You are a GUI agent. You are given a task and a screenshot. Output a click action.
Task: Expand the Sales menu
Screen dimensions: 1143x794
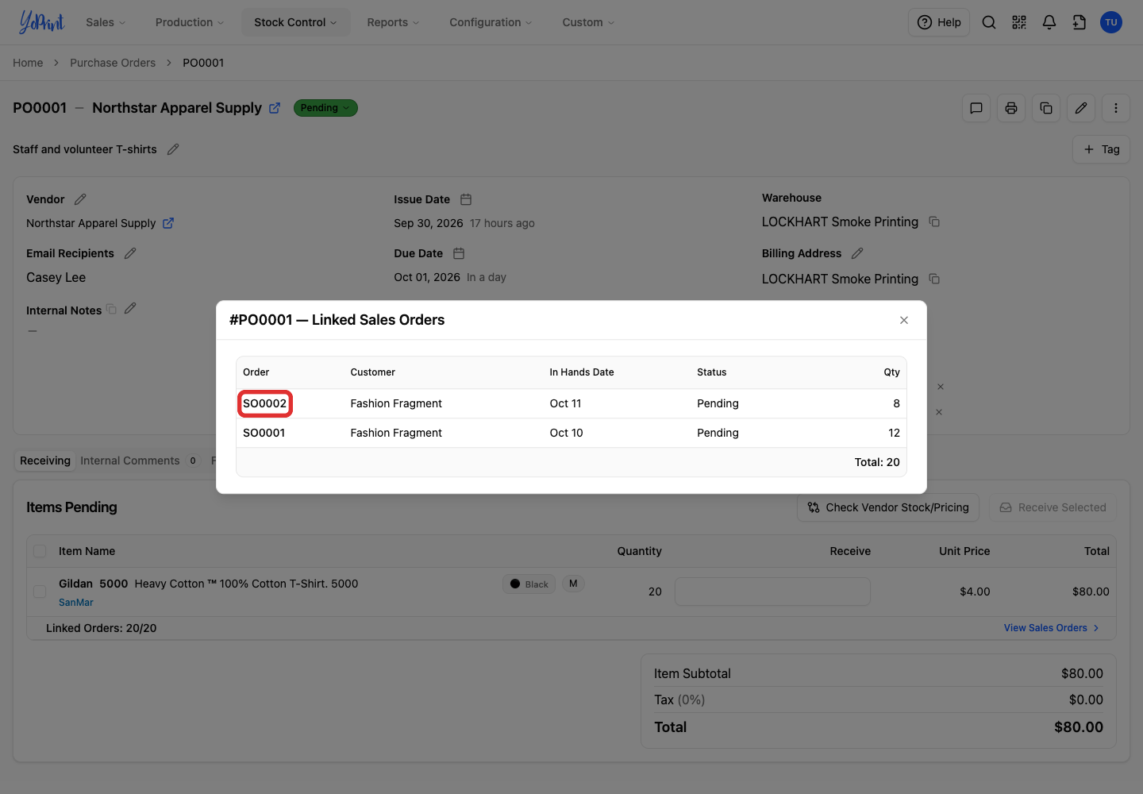[x=106, y=22]
